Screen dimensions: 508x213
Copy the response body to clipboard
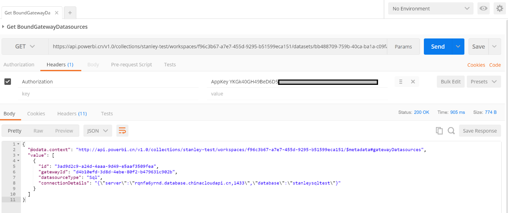pos(439,131)
